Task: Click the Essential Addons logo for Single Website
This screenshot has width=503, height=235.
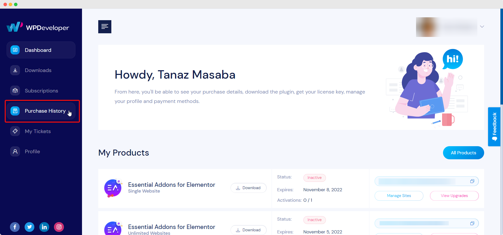Action: tap(113, 188)
